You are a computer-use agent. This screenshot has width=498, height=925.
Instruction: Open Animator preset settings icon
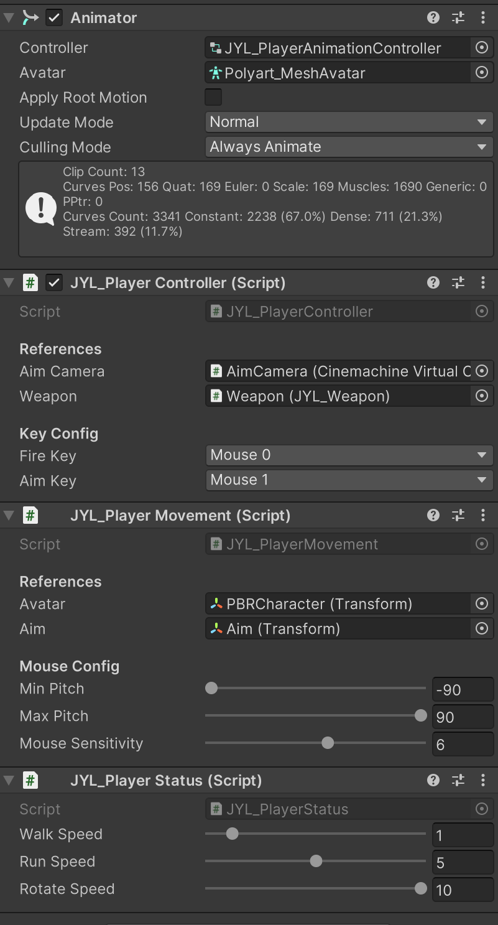tap(458, 18)
